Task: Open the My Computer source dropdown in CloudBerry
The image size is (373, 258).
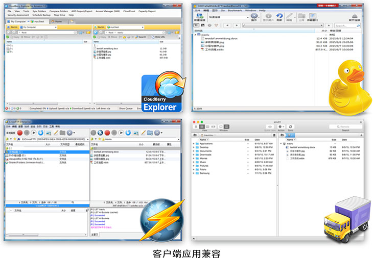Action: tap(38, 28)
